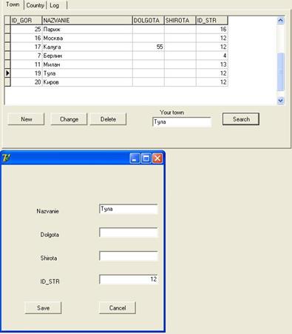Select the Киров town name cell
Viewport: 292px width, 334px height.
(x=87, y=82)
